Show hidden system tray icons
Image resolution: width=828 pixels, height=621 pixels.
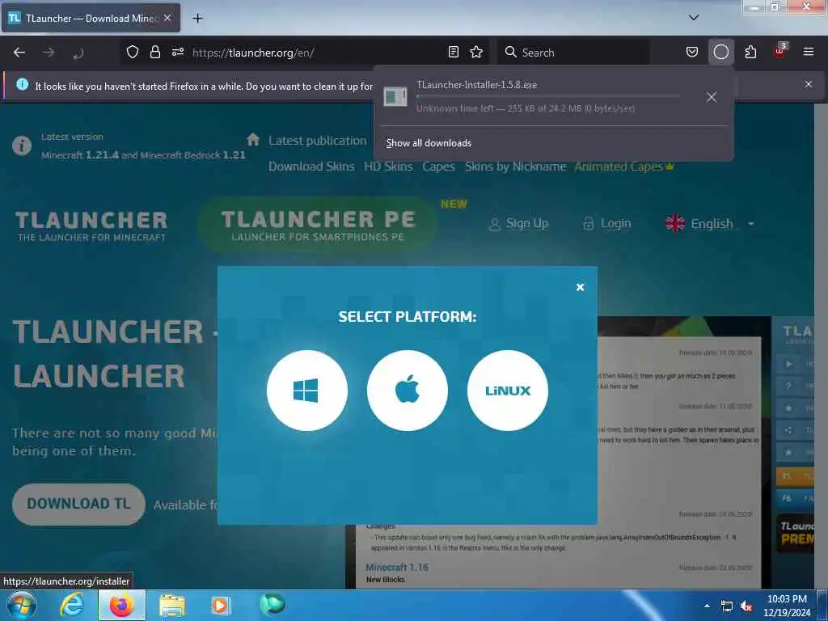pos(707,606)
